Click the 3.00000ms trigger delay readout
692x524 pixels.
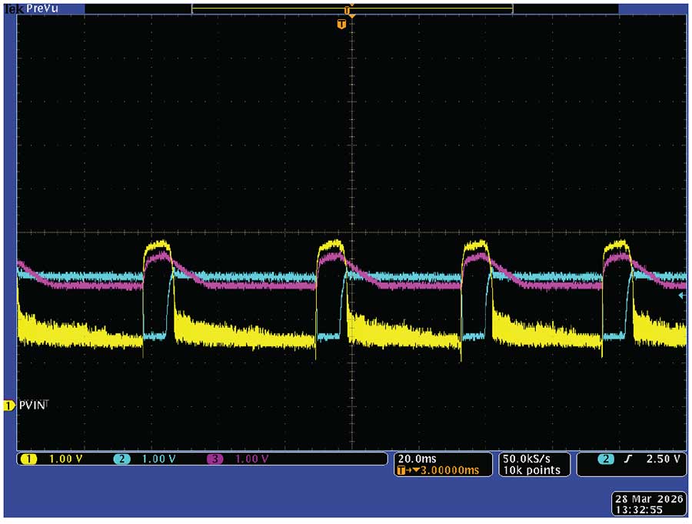pos(449,470)
